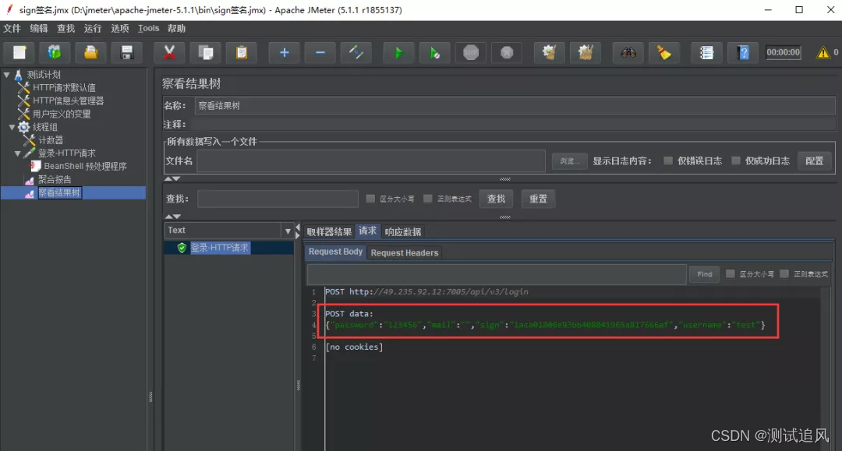Enable the 仅错误日志 checkbox
Screen dimensions: 842x451
668,160
